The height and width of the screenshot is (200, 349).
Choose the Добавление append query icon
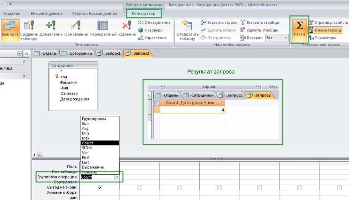(x=51, y=29)
